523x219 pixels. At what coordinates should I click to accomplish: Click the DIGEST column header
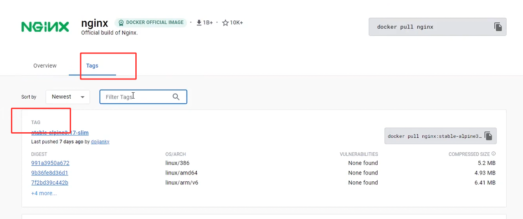click(39, 154)
